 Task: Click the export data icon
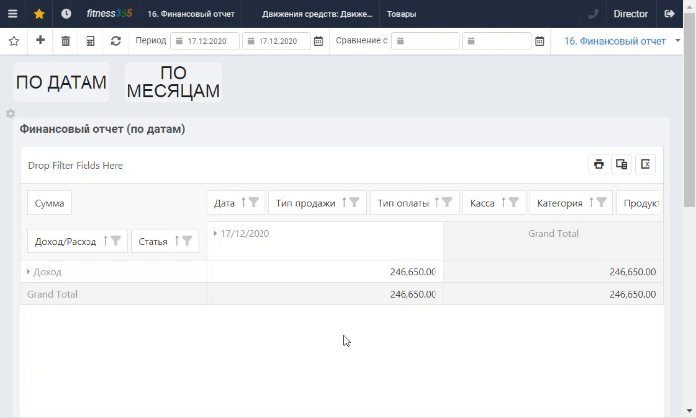[621, 164]
